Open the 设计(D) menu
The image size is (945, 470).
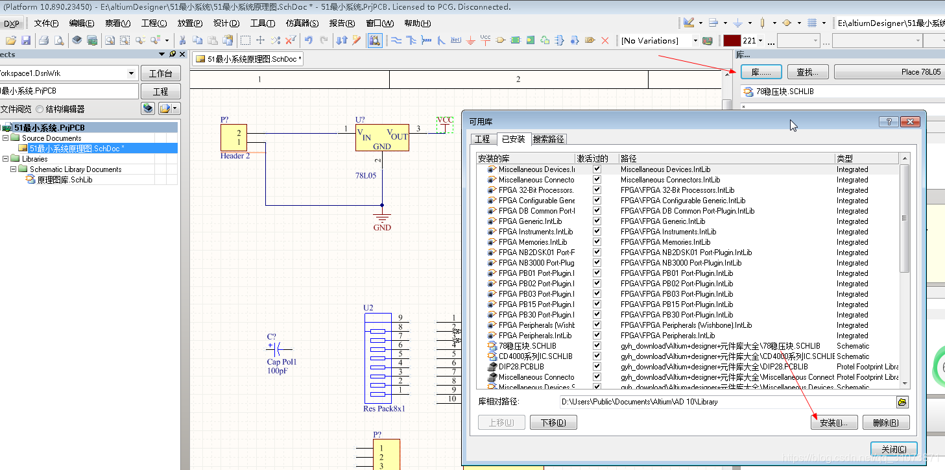point(226,23)
